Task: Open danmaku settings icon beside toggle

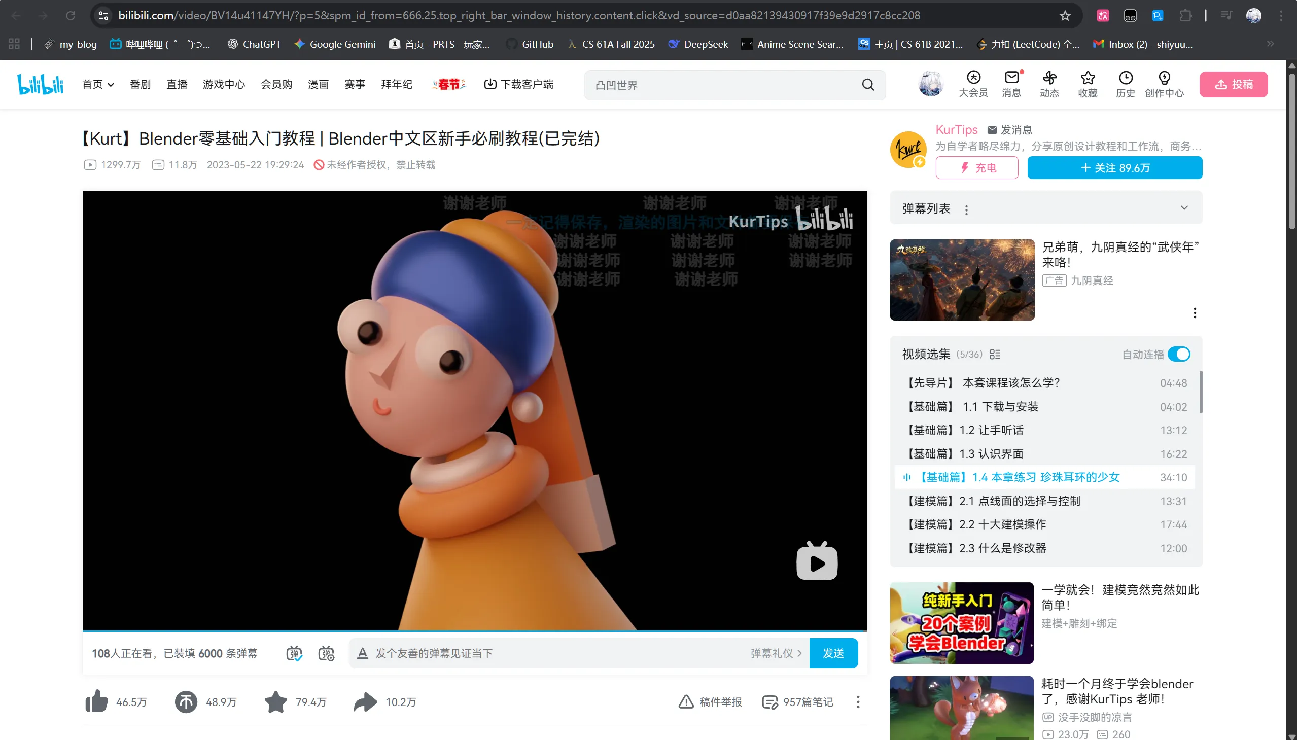Action: pyautogui.click(x=326, y=653)
